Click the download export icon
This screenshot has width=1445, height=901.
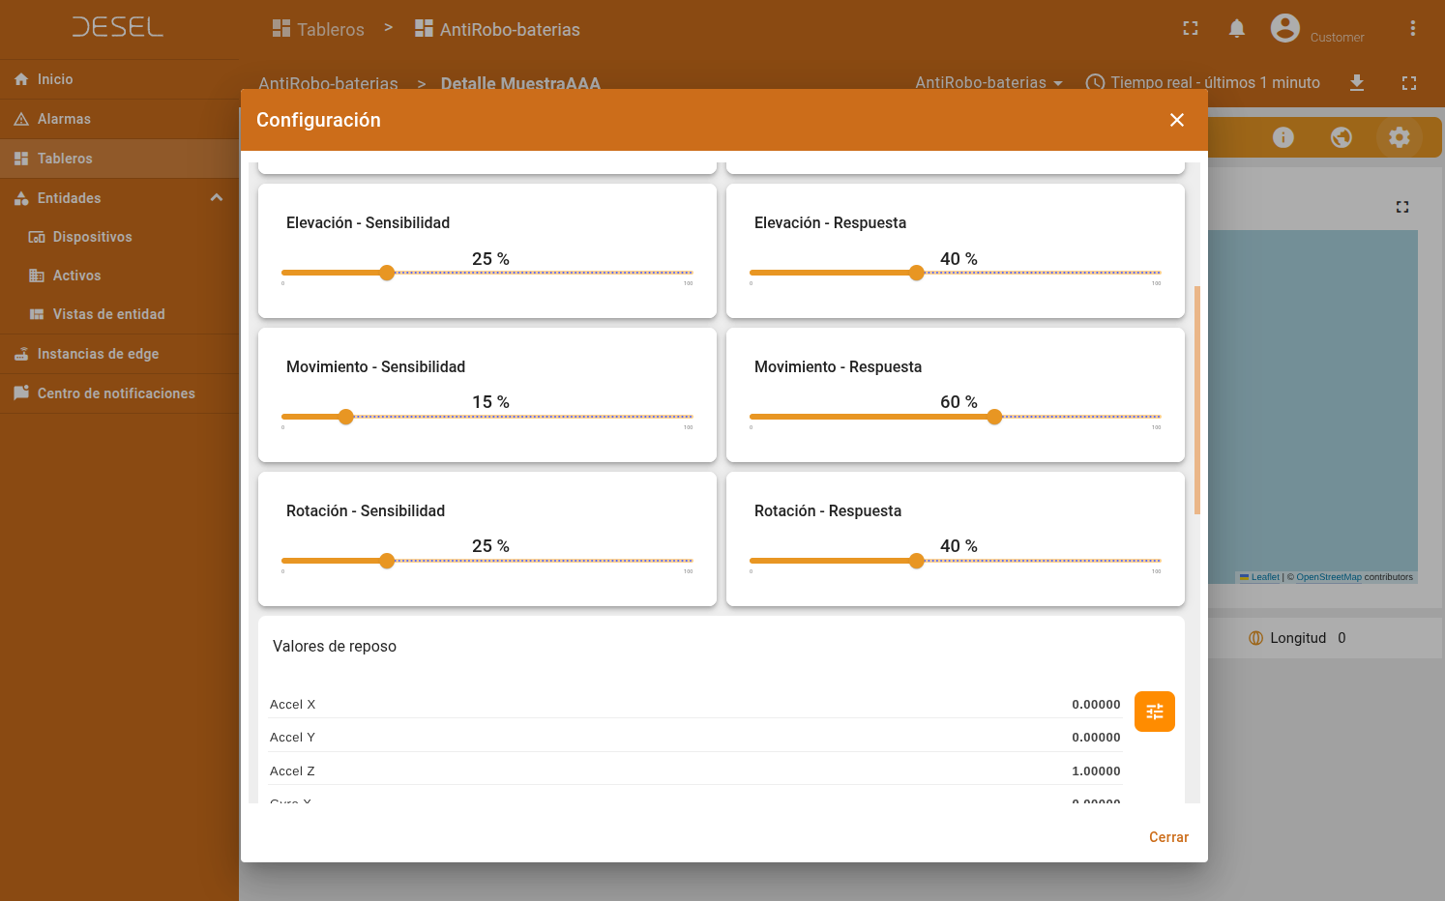[x=1356, y=83]
